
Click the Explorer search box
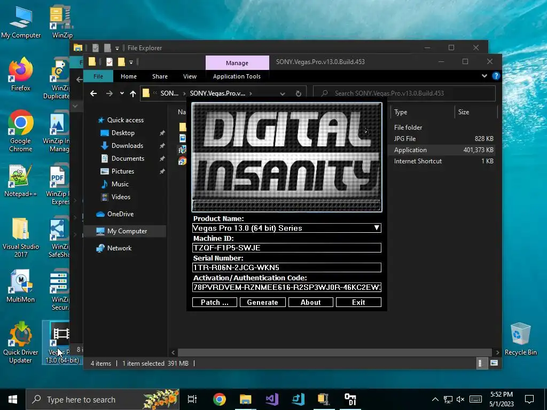(404, 93)
